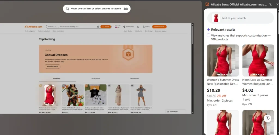Open the striped casual dress product image
Viewport: 279px width, 135px height.
[141, 95]
